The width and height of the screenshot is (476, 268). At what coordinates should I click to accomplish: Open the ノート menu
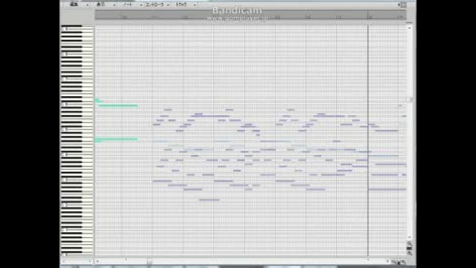127,4
